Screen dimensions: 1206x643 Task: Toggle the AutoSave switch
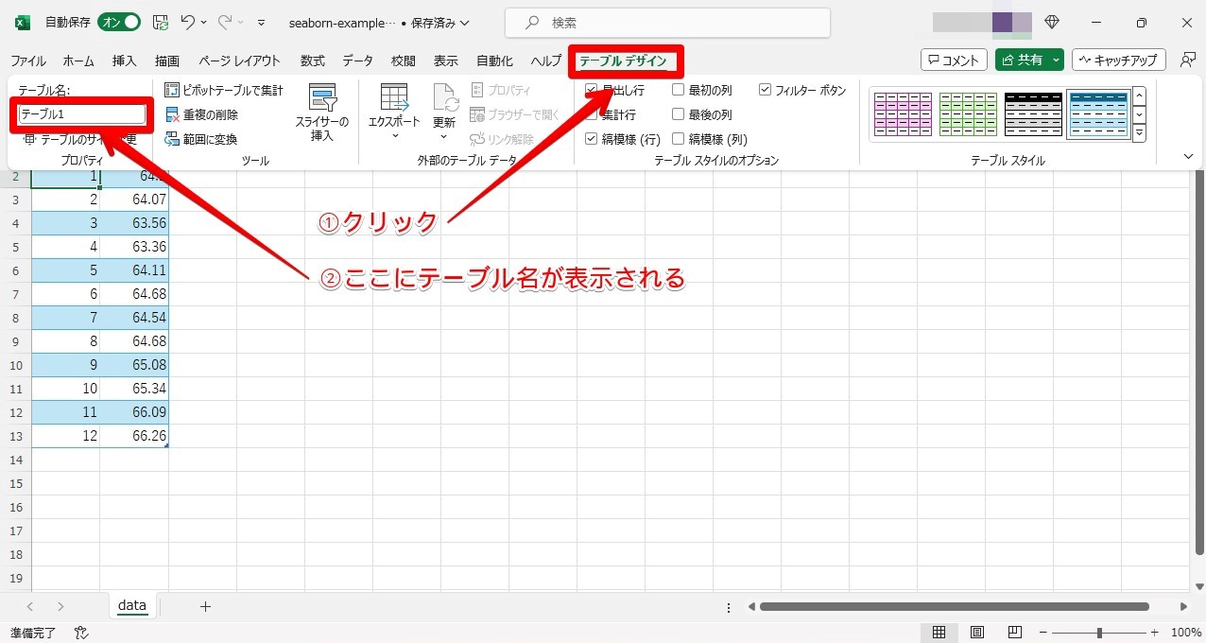pos(119,22)
